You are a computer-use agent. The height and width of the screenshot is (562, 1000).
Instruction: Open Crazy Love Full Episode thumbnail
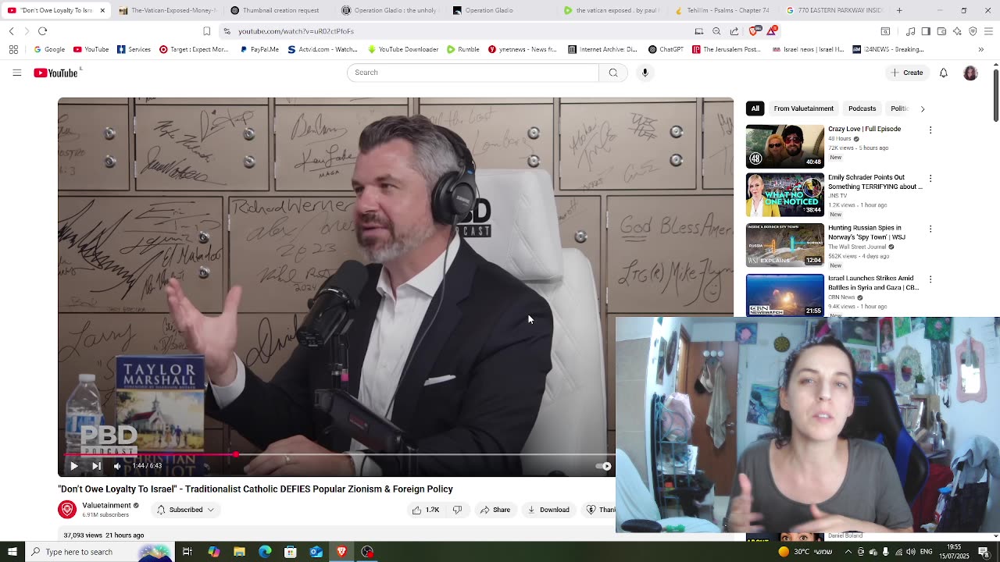(784, 147)
